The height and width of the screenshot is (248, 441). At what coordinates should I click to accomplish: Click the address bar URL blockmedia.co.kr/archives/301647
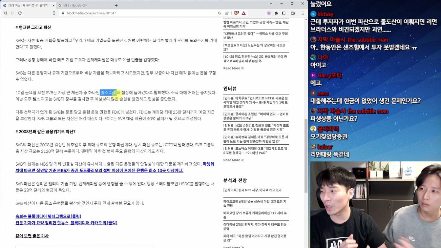click(x=91, y=13)
